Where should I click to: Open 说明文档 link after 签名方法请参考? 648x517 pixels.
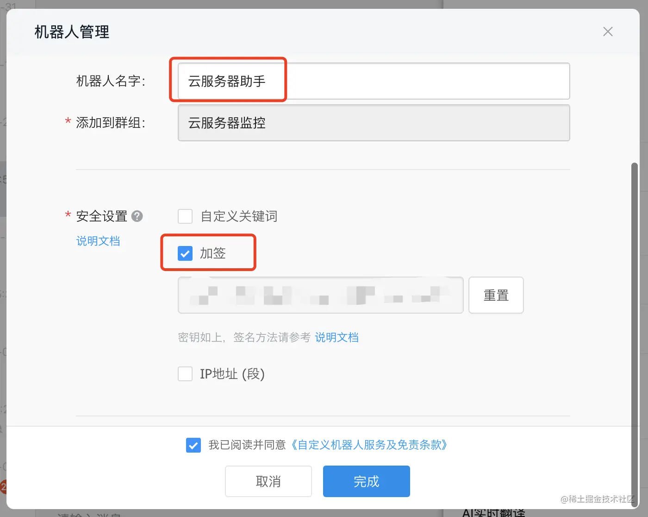click(337, 337)
